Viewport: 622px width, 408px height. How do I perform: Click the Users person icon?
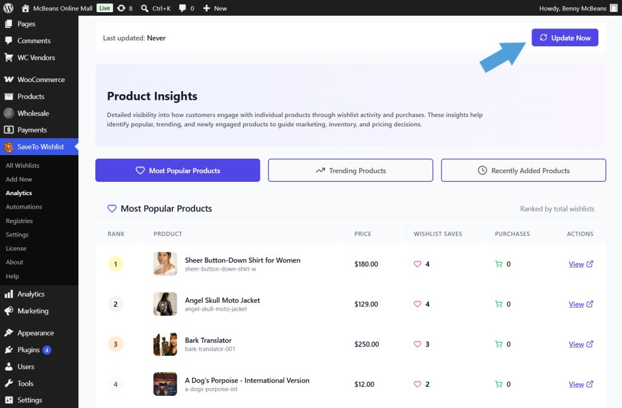(9, 367)
